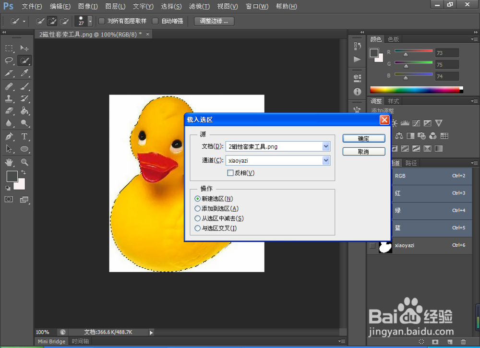This screenshot has height=348, width=480.
Task: Swap foreground and background colors
Action: point(24,172)
